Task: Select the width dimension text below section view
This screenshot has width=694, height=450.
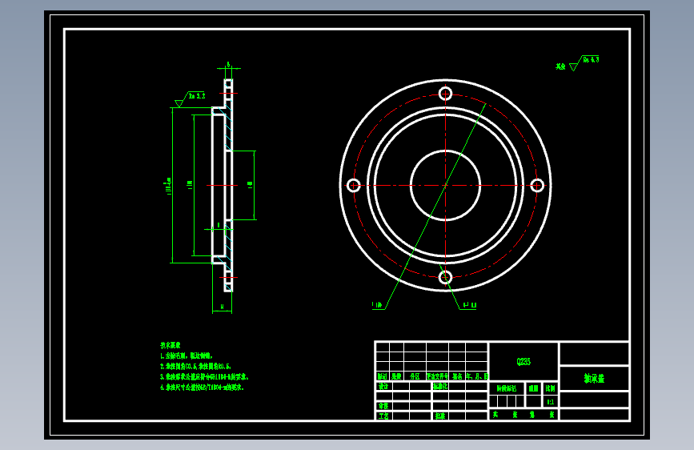Action: [223, 307]
